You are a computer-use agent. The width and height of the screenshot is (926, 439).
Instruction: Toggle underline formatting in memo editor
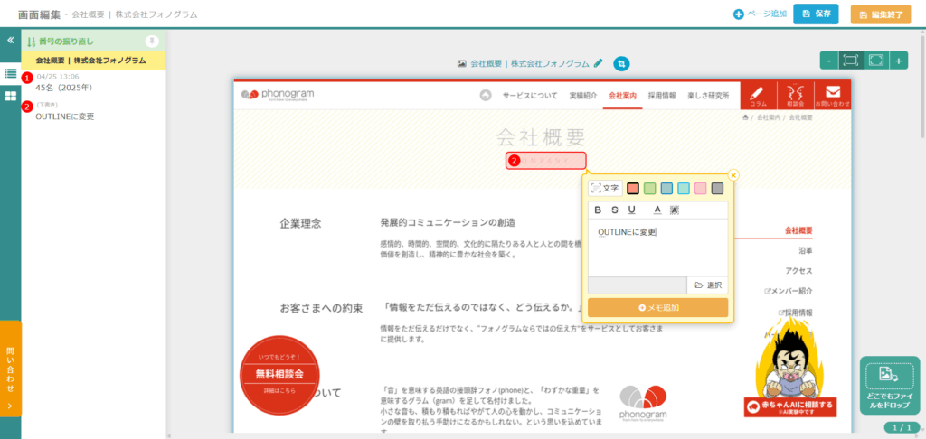point(630,210)
